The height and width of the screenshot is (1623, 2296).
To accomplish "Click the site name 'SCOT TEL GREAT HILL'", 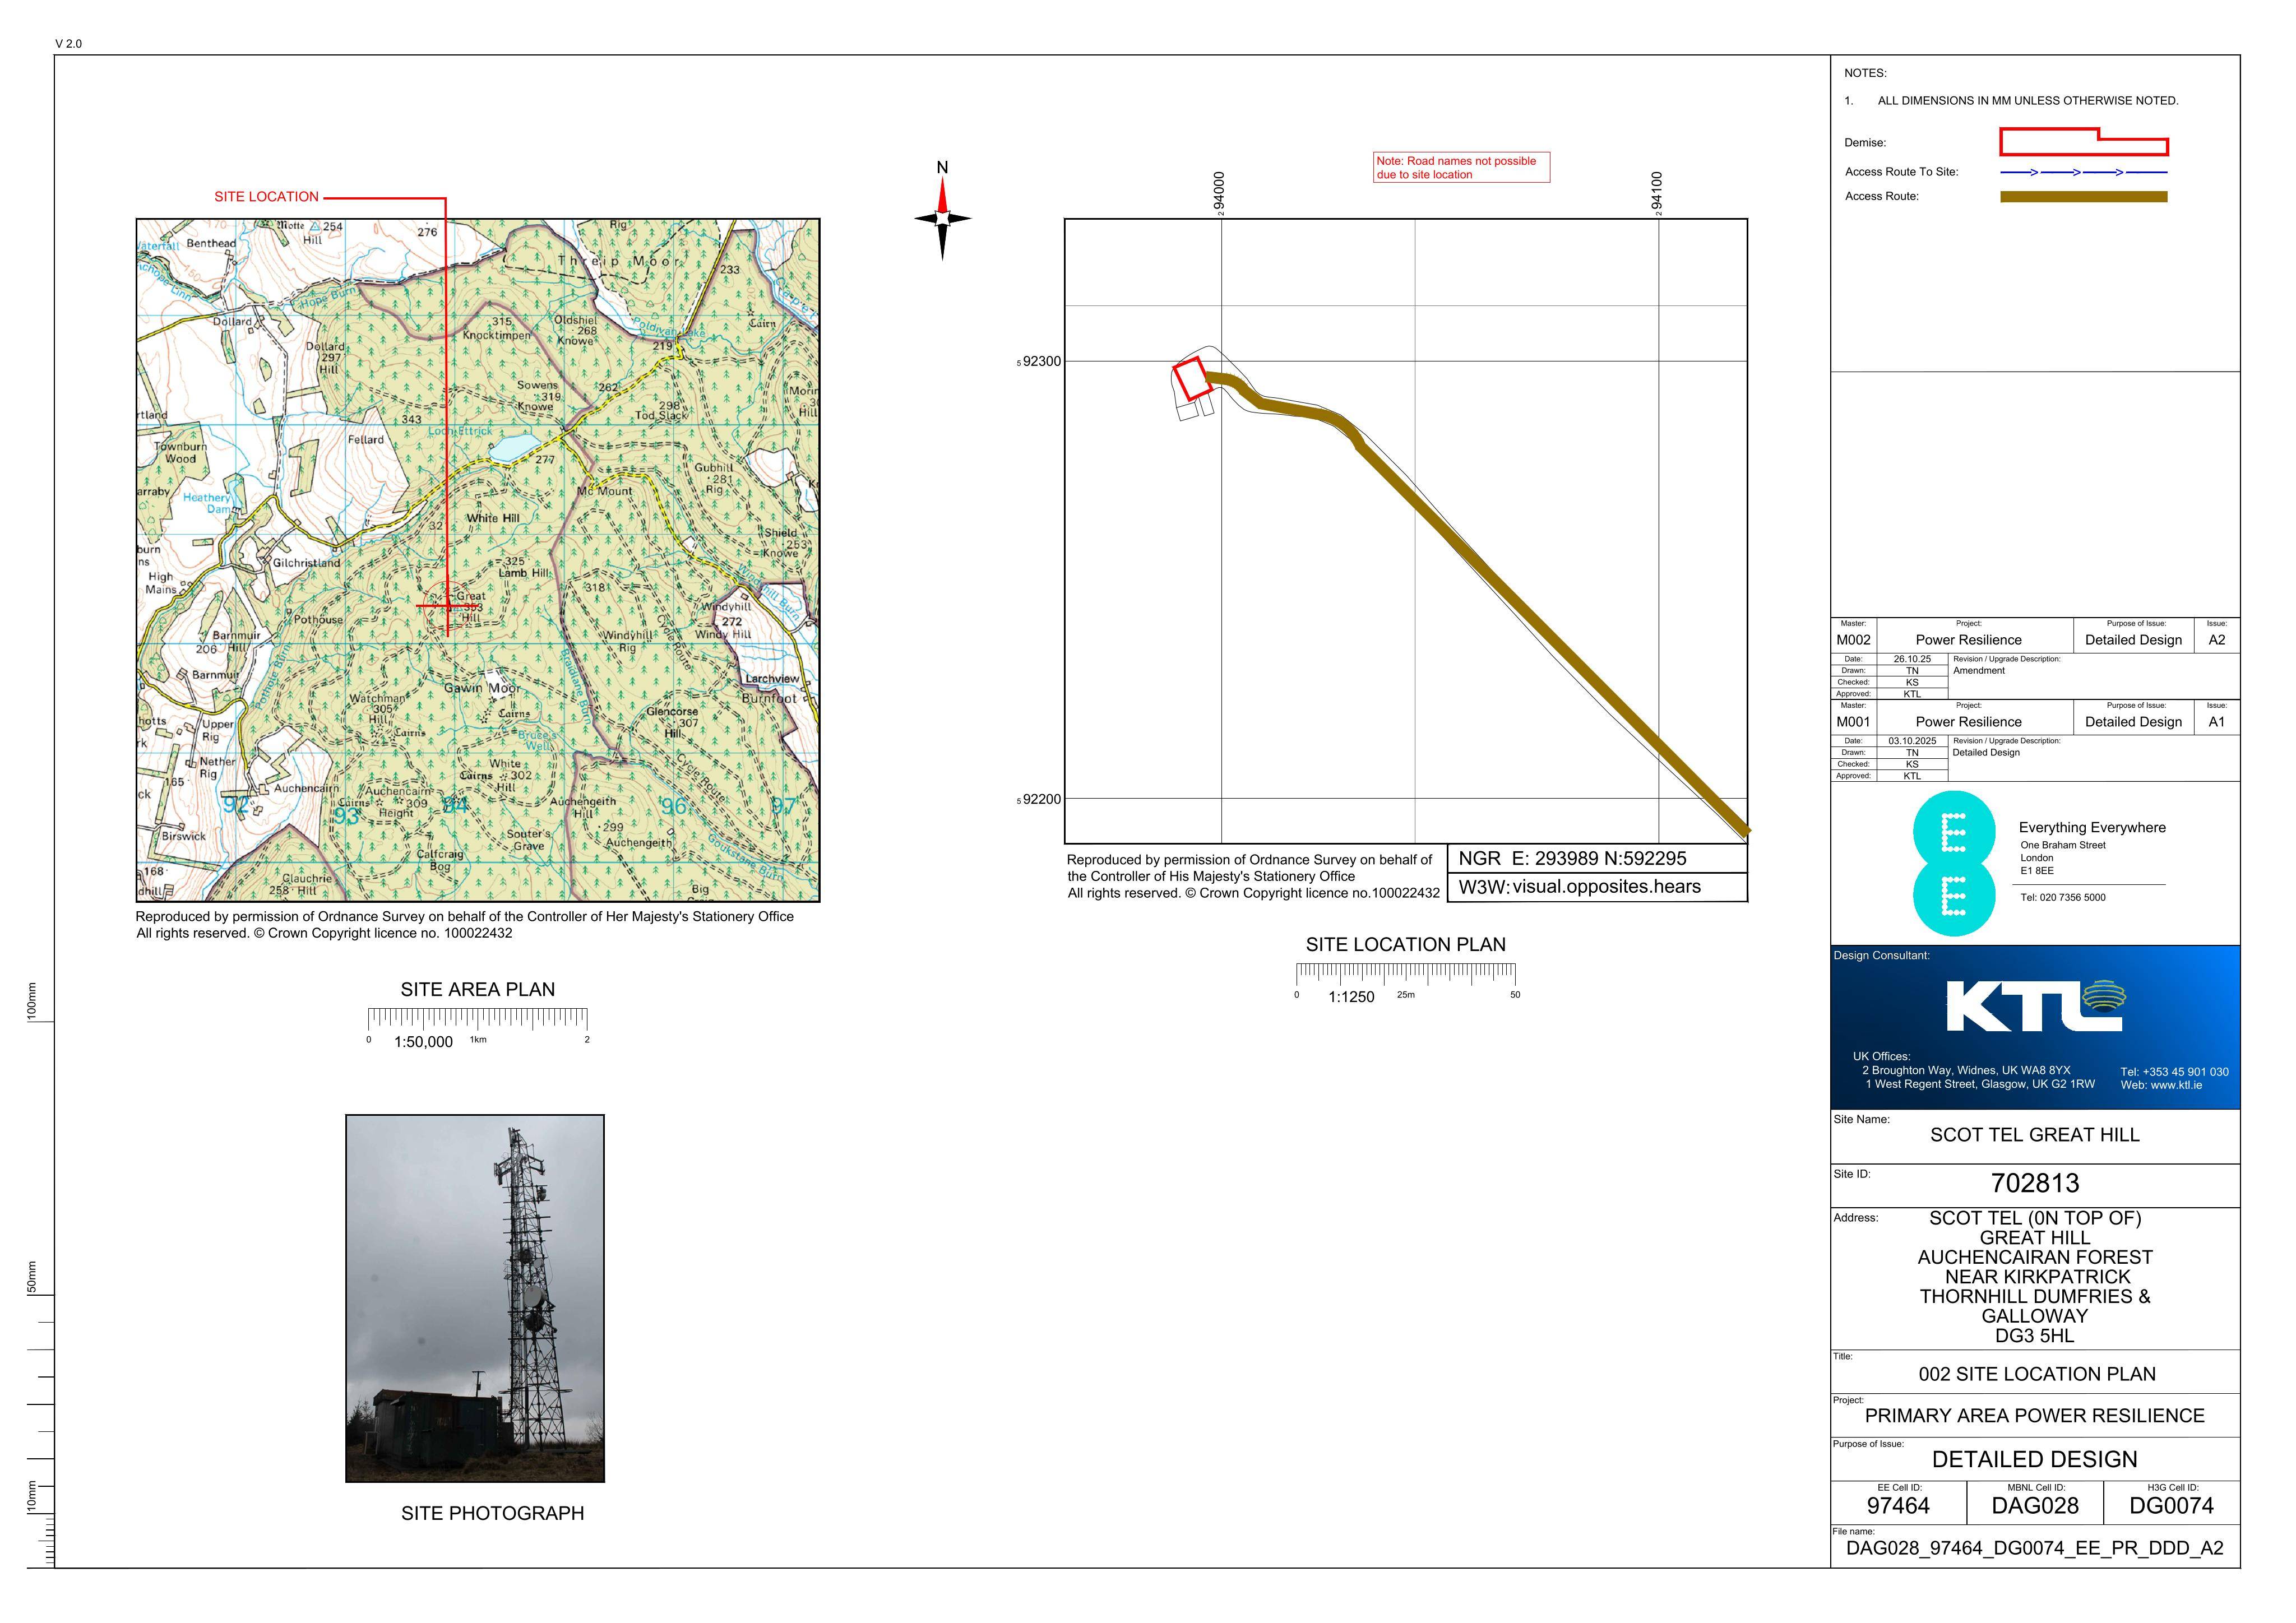I will 2035,1135.
